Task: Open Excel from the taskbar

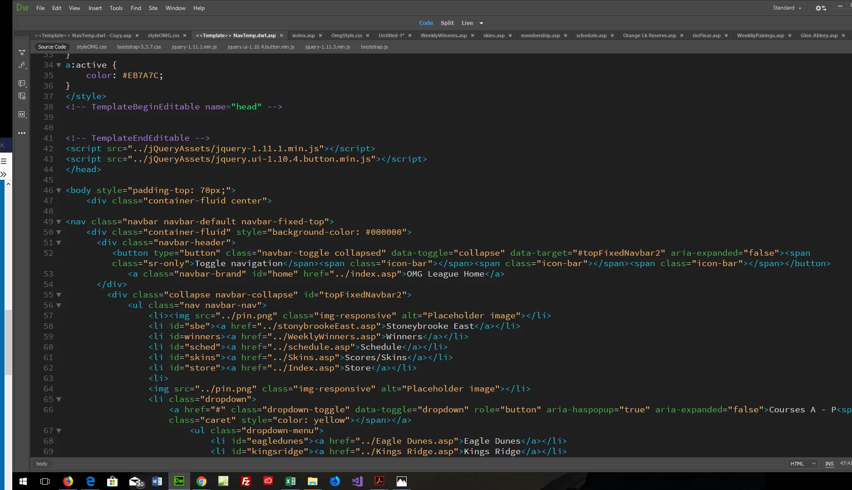Action: click(291, 481)
